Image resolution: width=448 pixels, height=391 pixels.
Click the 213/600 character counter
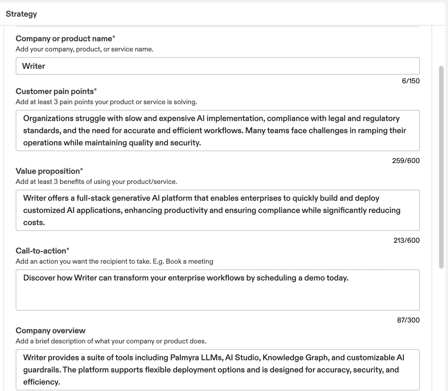click(407, 240)
